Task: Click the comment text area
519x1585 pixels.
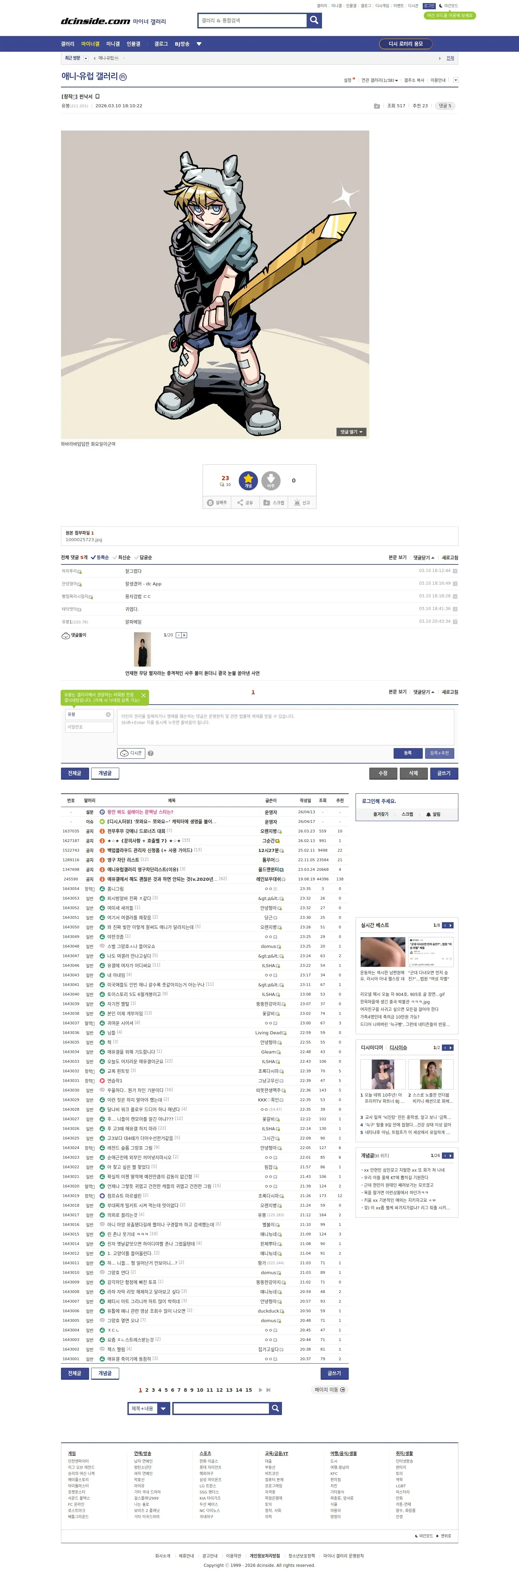Action: coord(285,727)
